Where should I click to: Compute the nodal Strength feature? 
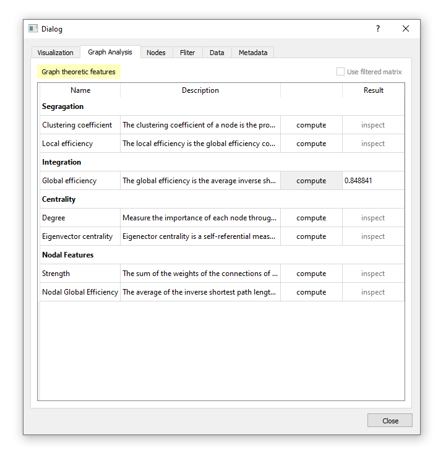311,274
